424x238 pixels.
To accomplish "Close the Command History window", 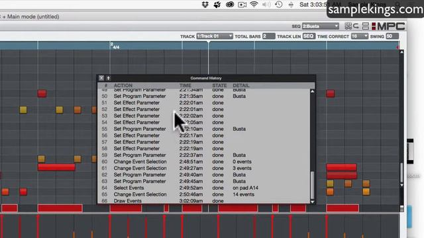I will coord(101,78).
